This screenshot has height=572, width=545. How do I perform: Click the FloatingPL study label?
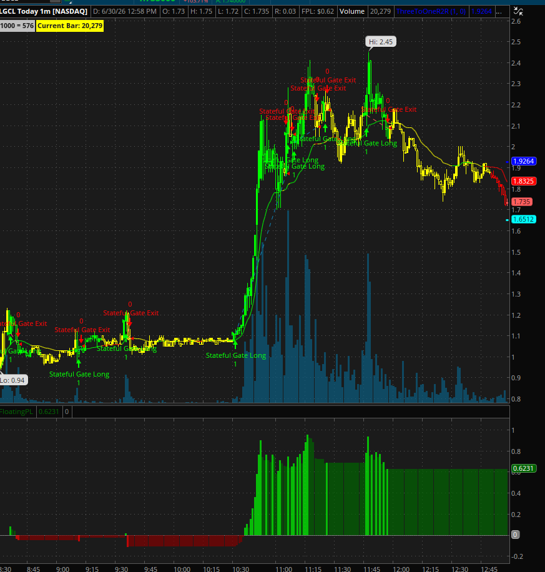pos(17,412)
